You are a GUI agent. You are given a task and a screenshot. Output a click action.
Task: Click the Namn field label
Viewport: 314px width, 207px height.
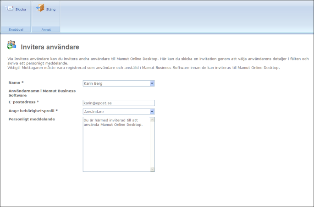16,82
